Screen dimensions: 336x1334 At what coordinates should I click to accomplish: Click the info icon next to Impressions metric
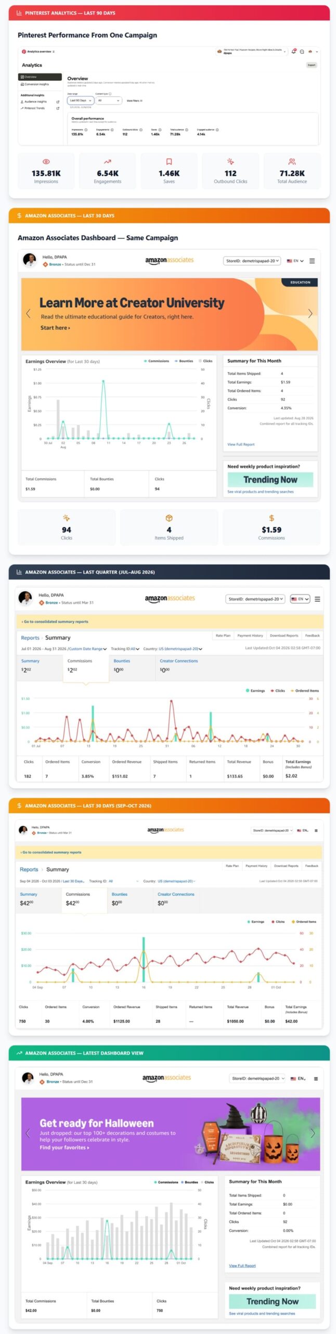(86, 130)
